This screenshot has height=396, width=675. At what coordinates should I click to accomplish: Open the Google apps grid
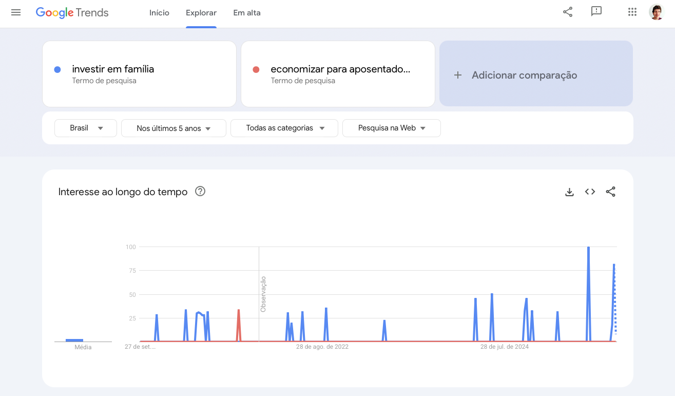pyautogui.click(x=632, y=11)
